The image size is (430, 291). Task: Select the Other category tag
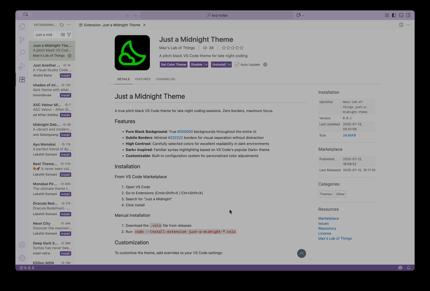[340, 194]
